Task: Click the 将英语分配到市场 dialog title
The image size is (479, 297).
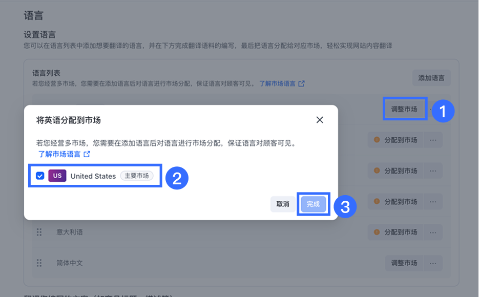Action: [x=69, y=120]
